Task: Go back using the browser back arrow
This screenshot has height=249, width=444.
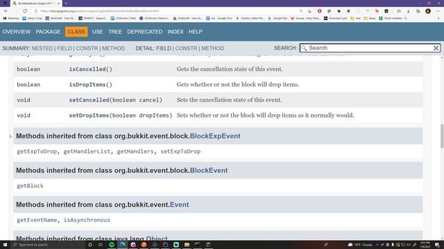Action: point(6,11)
